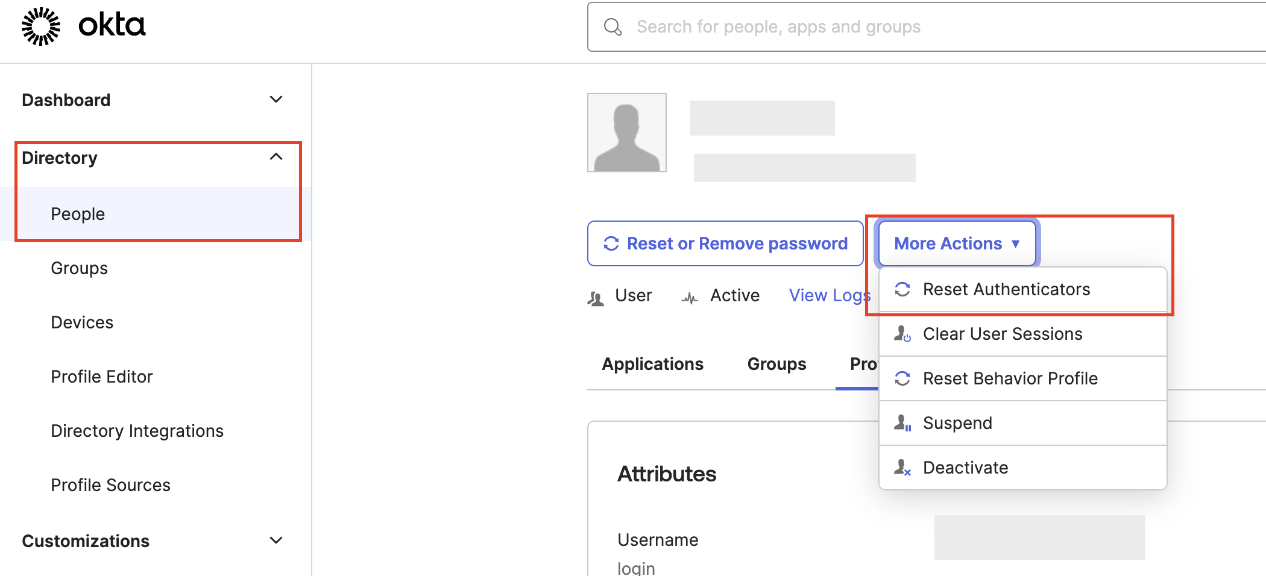Collapse the Directory section chevron

pos(276,157)
